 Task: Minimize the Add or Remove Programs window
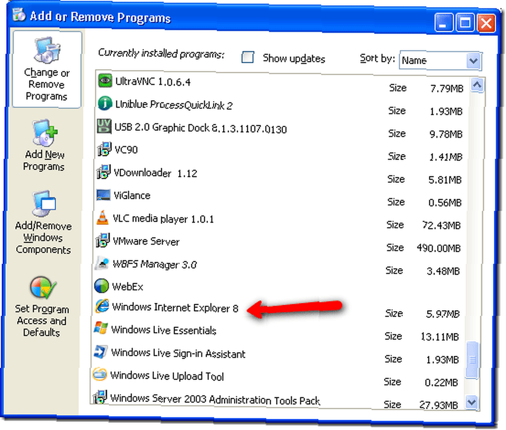[444, 22]
